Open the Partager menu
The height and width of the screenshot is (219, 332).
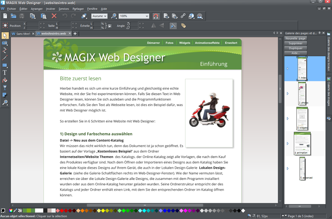coord(79,9)
